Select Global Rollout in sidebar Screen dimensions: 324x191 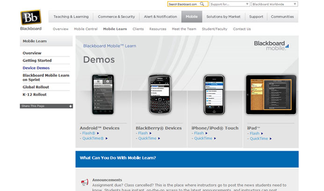[36, 87]
